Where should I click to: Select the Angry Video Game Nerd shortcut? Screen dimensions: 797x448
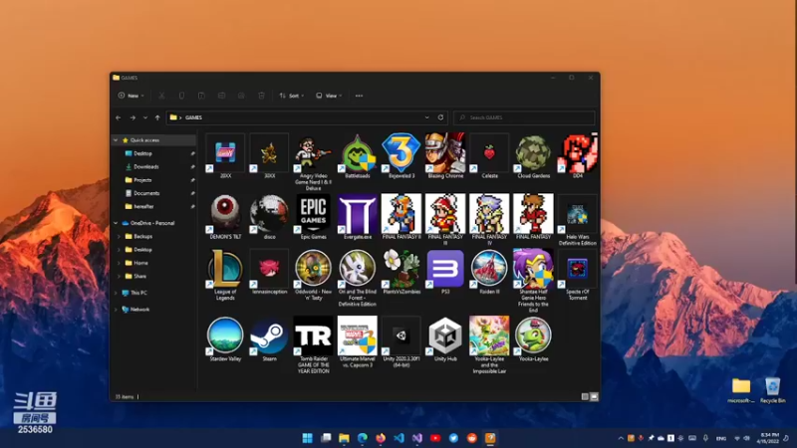pos(313,162)
